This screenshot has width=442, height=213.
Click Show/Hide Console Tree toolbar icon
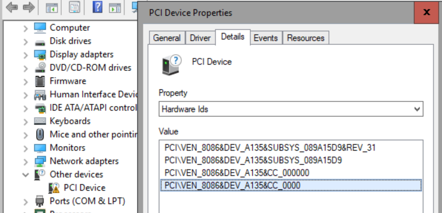tap(51, 7)
